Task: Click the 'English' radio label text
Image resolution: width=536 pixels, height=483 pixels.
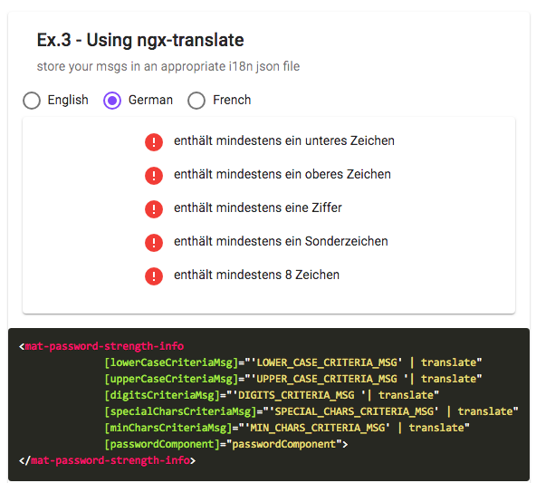Action: click(68, 101)
